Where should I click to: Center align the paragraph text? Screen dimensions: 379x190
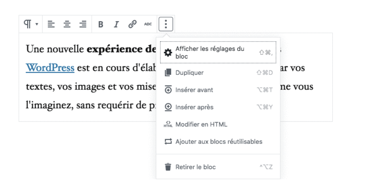(67, 24)
